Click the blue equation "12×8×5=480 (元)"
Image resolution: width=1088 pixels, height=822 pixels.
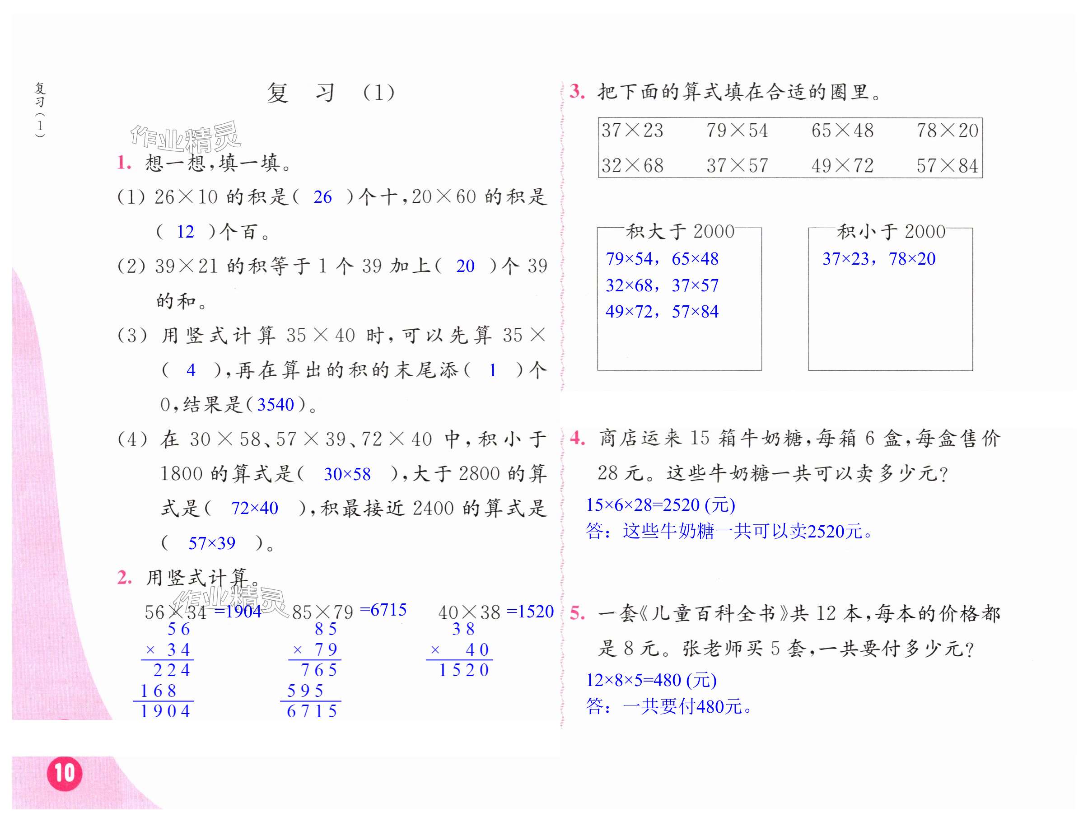[651, 680]
